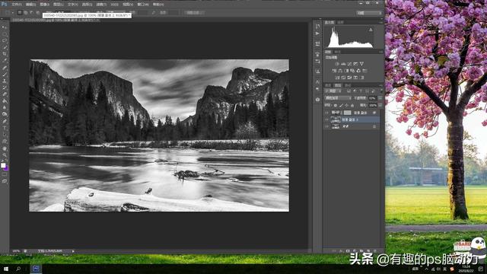Open the fill slider dropdown arrow
Screen dimensions: 487x274
(380, 105)
